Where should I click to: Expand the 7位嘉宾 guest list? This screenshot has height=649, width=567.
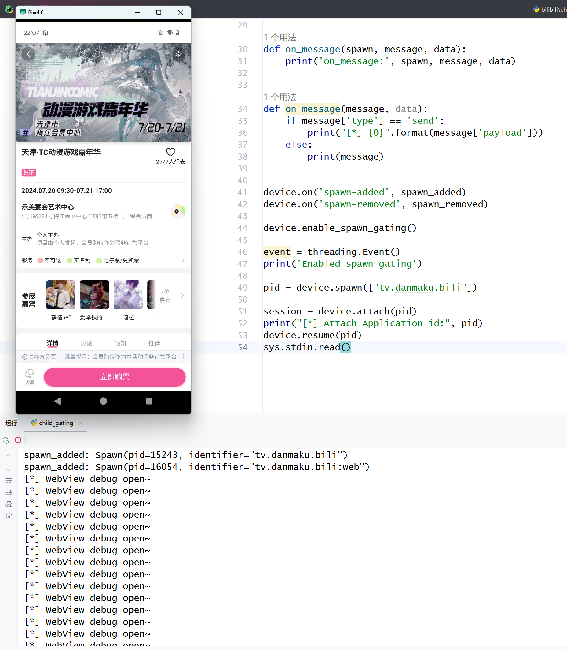(x=171, y=295)
